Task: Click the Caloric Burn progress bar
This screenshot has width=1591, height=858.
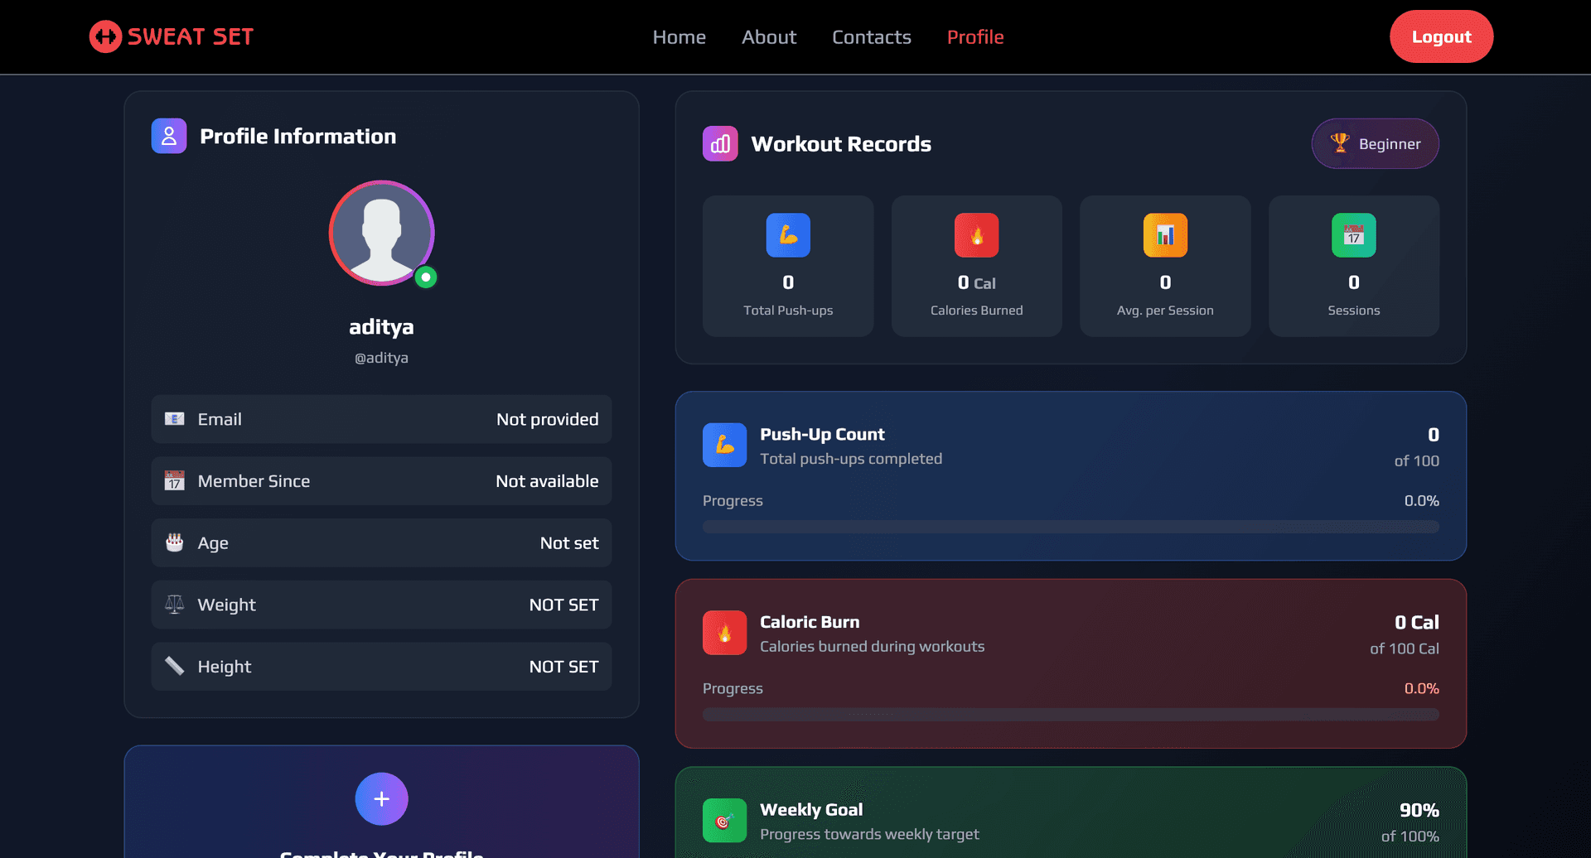Action: pyautogui.click(x=1071, y=715)
